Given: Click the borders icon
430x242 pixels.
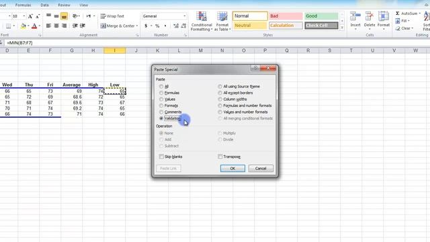Looking at the screenshot, I should tap(9, 26).
